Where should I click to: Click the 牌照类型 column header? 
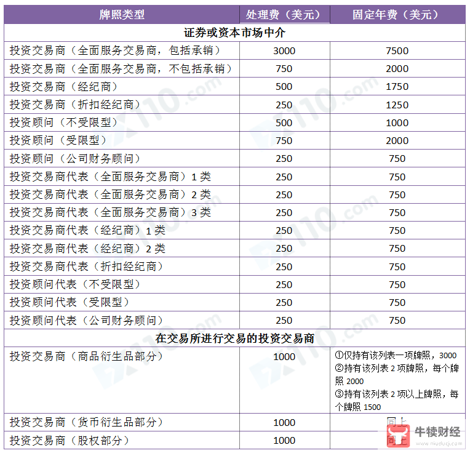122,14
